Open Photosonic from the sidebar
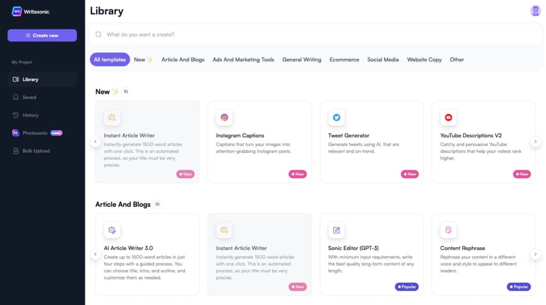The width and height of the screenshot is (546, 305). [x=37, y=133]
